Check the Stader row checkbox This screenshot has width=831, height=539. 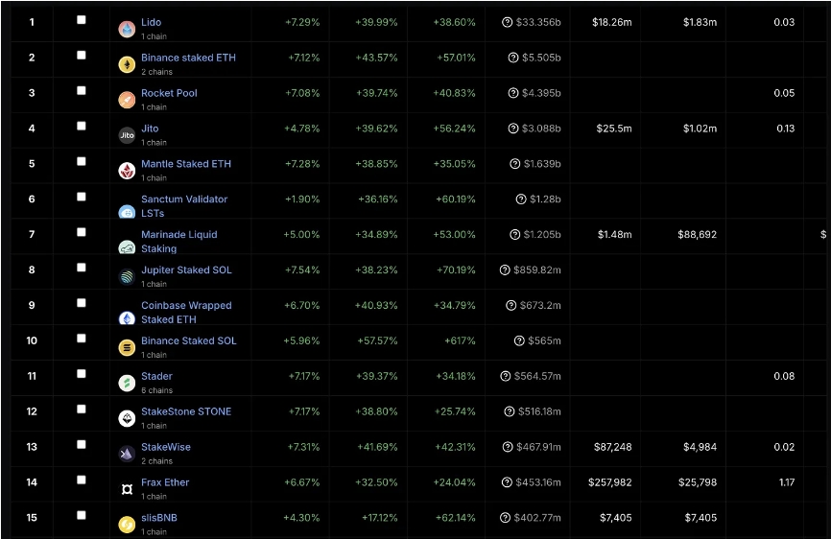click(x=82, y=374)
